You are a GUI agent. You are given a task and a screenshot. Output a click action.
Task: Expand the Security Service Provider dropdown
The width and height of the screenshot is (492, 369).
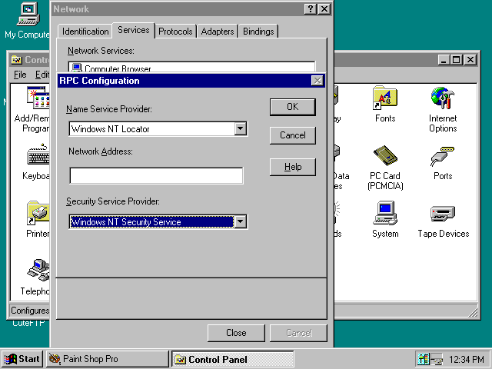tap(241, 222)
